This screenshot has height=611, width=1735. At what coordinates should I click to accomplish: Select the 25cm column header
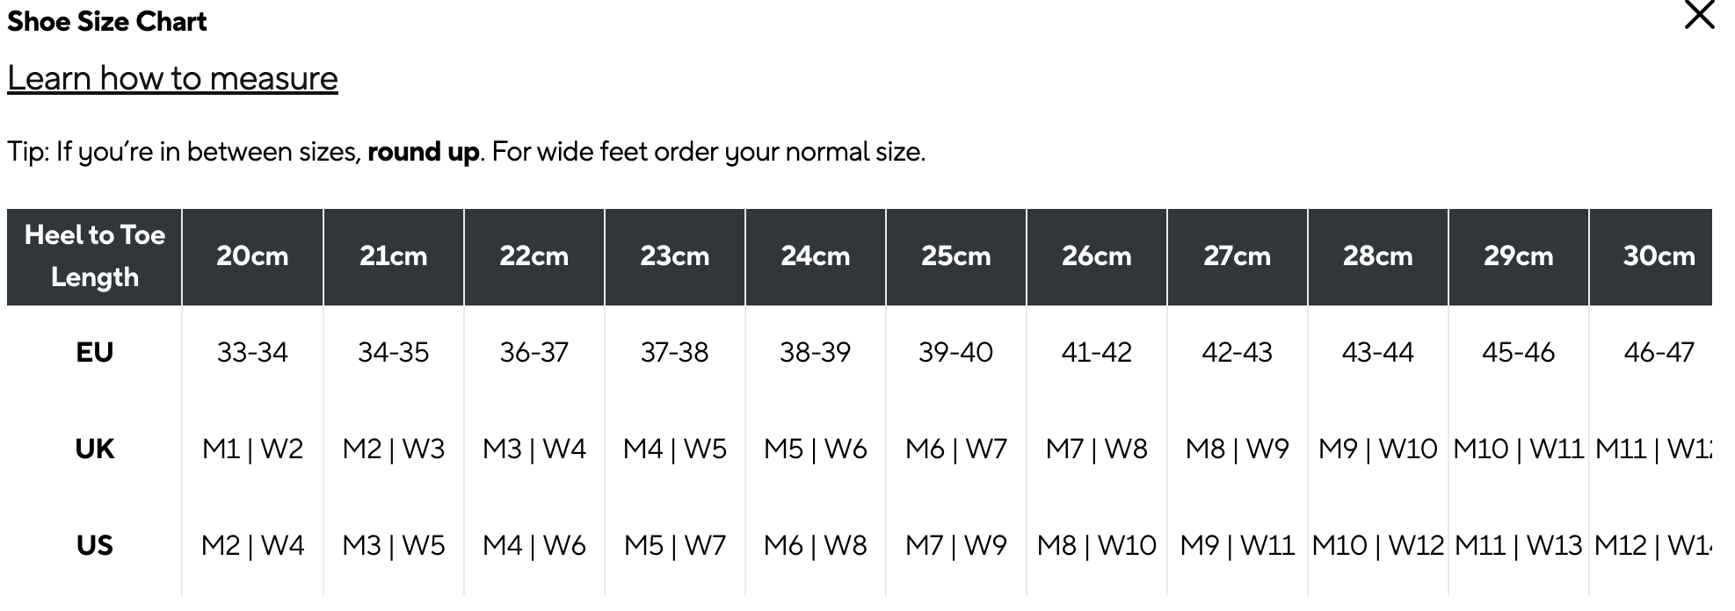pos(955,256)
